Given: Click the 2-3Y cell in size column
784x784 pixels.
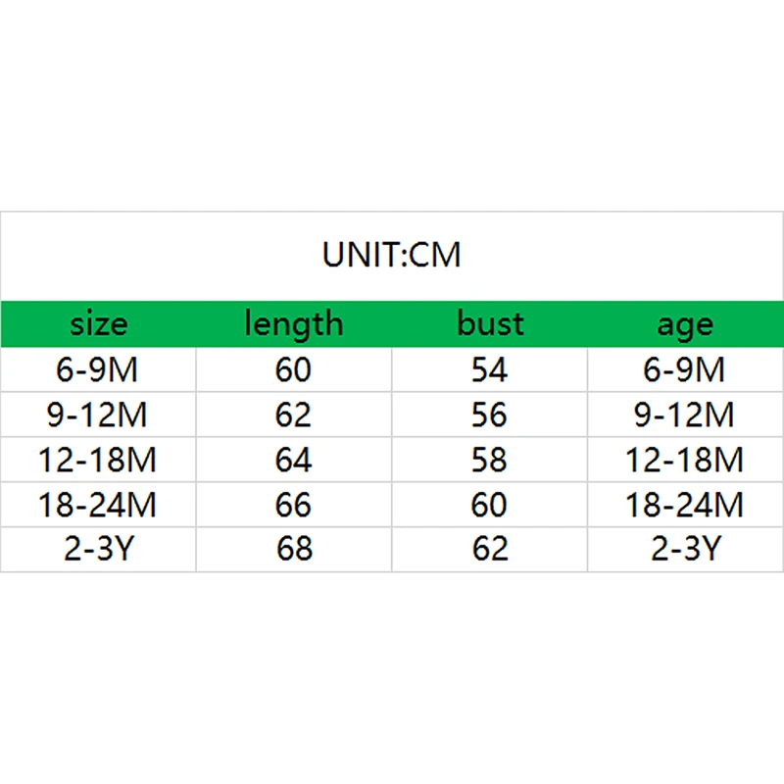Looking at the screenshot, I should (x=98, y=549).
